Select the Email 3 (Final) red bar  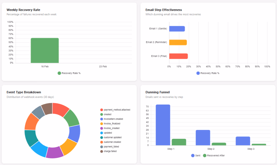pos(178,56)
